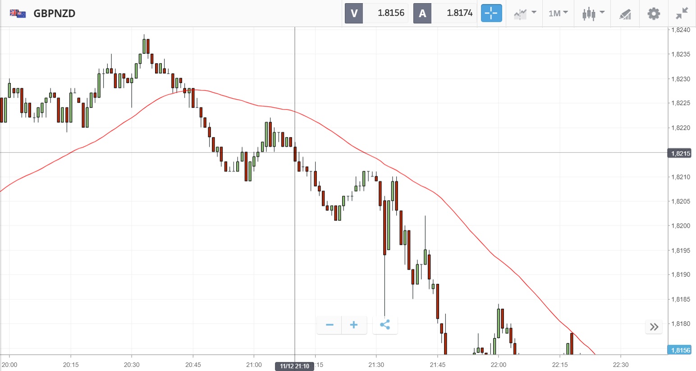The image size is (696, 371).
Task: Click the 22:00 time axis label
Action: 498,365
